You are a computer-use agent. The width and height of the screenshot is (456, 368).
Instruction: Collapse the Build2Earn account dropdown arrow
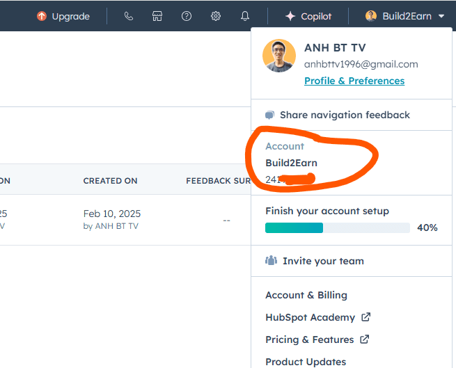[441, 16]
